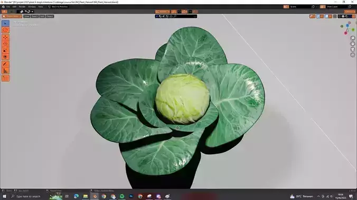Select the Measure tool
Image resolution: width=357 pixels, height=200 pixels.
pyautogui.click(x=5, y=71)
